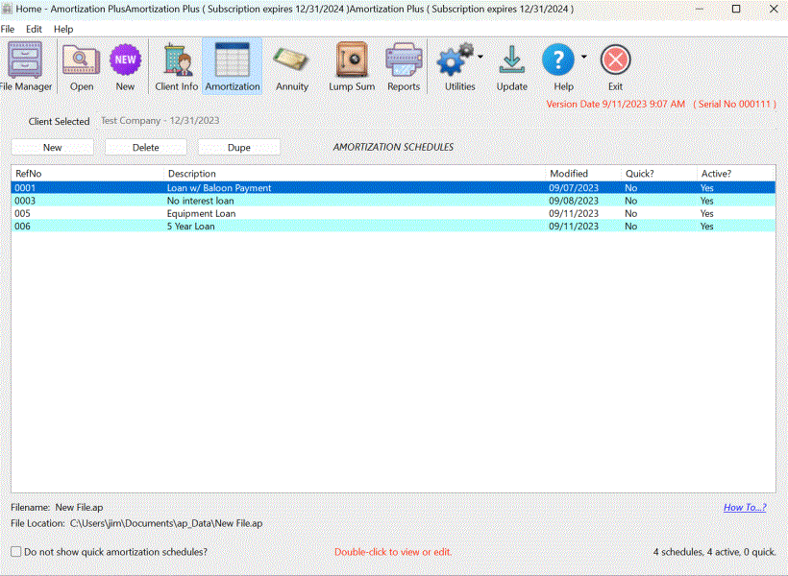Viewport: 788px width, 576px height.
Task: Click RefNo 006 cell
Action: [23, 227]
